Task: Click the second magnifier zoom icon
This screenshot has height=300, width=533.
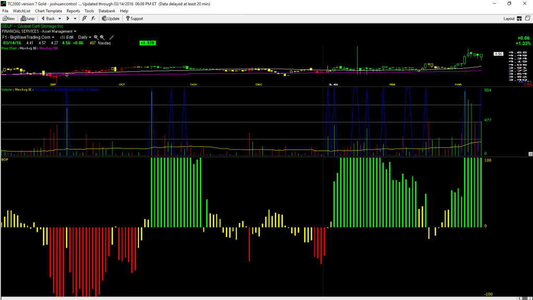Action: (102, 37)
